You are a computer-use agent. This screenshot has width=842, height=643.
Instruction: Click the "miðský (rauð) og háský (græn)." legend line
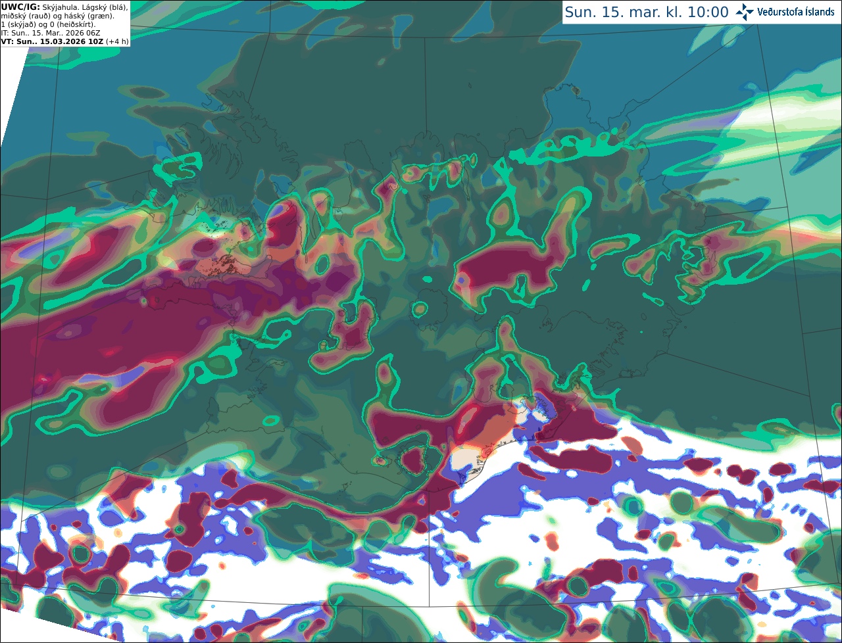[x=57, y=15]
